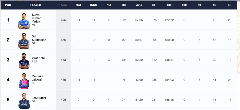Click the PLAYER column header
Screen dimensions: 240x110
pos(36,5)
